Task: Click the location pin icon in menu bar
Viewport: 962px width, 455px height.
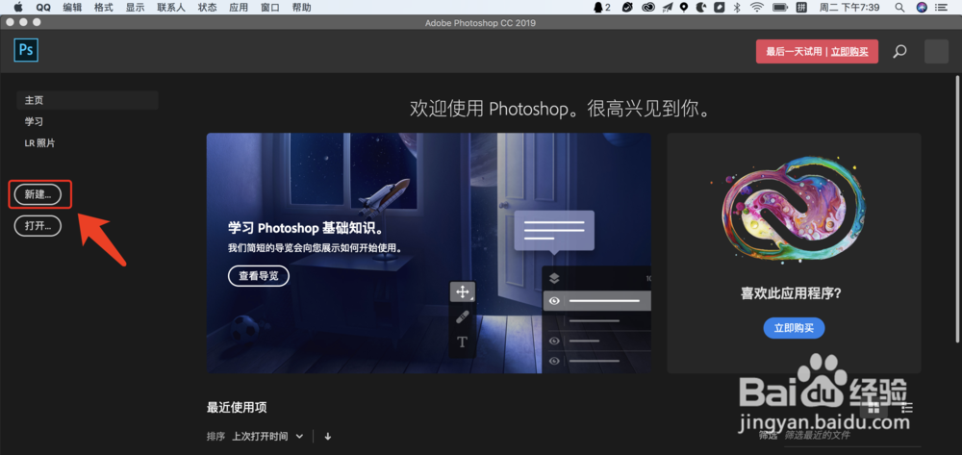Action: click(x=684, y=8)
